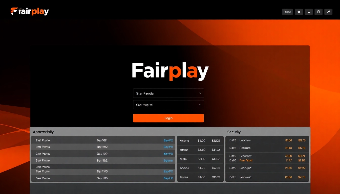Click the "Aportecially" section heading
The width and height of the screenshot is (340, 194).
[43, 132]
